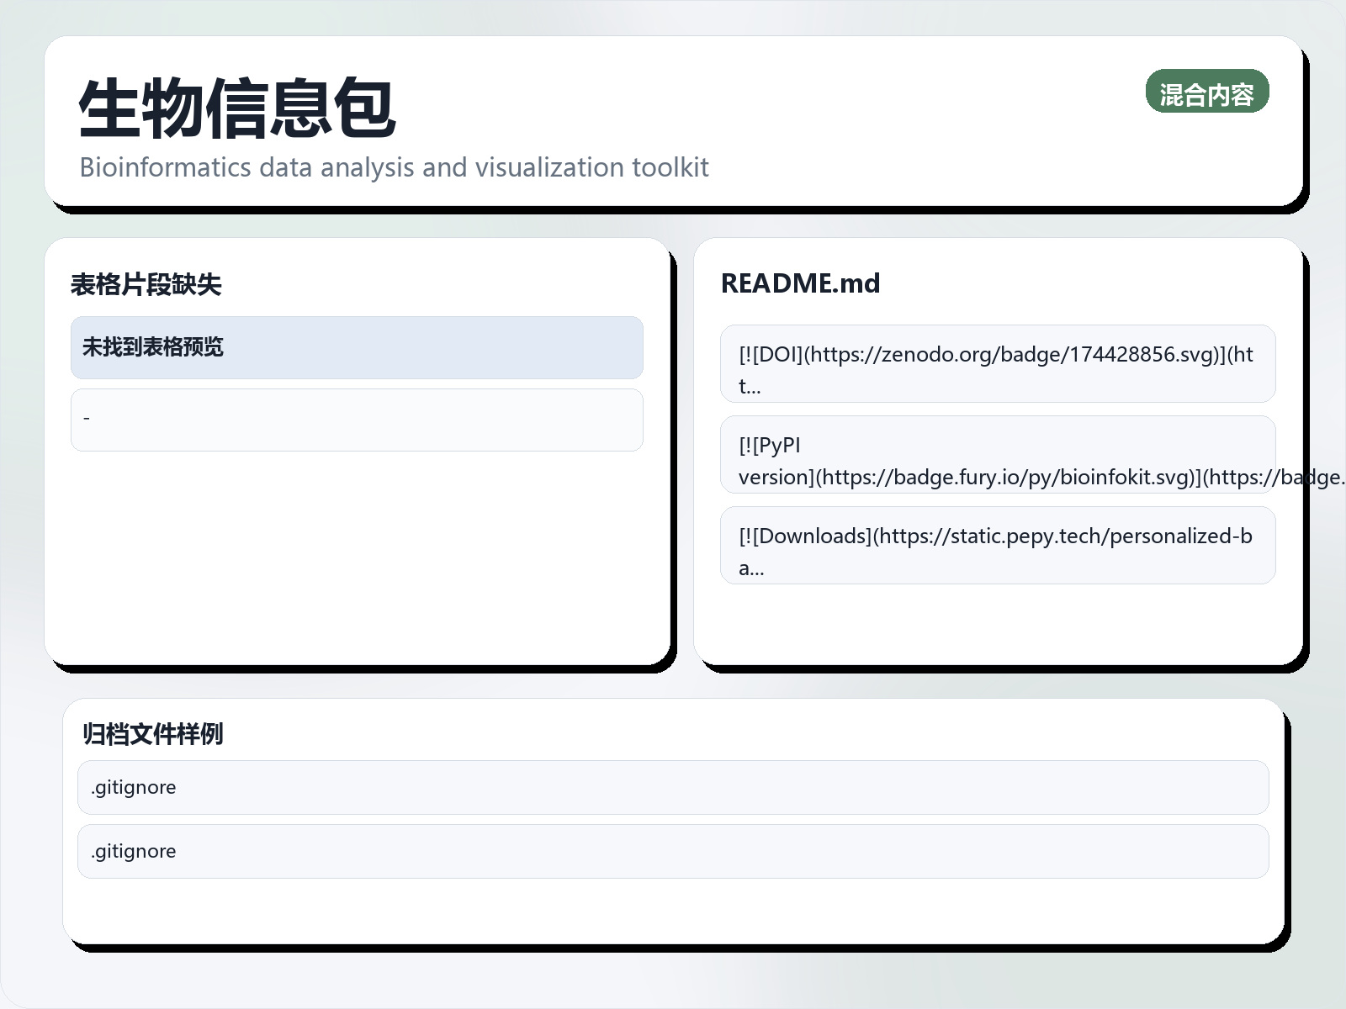Click empty space below the dash row
Screen dimensions: 1346x1009
click(357, 555)
